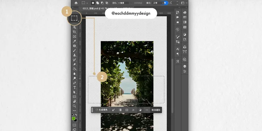This screenshot has height=131, width=262.
Task: Select the Hand tool
Action: [74, 101]
